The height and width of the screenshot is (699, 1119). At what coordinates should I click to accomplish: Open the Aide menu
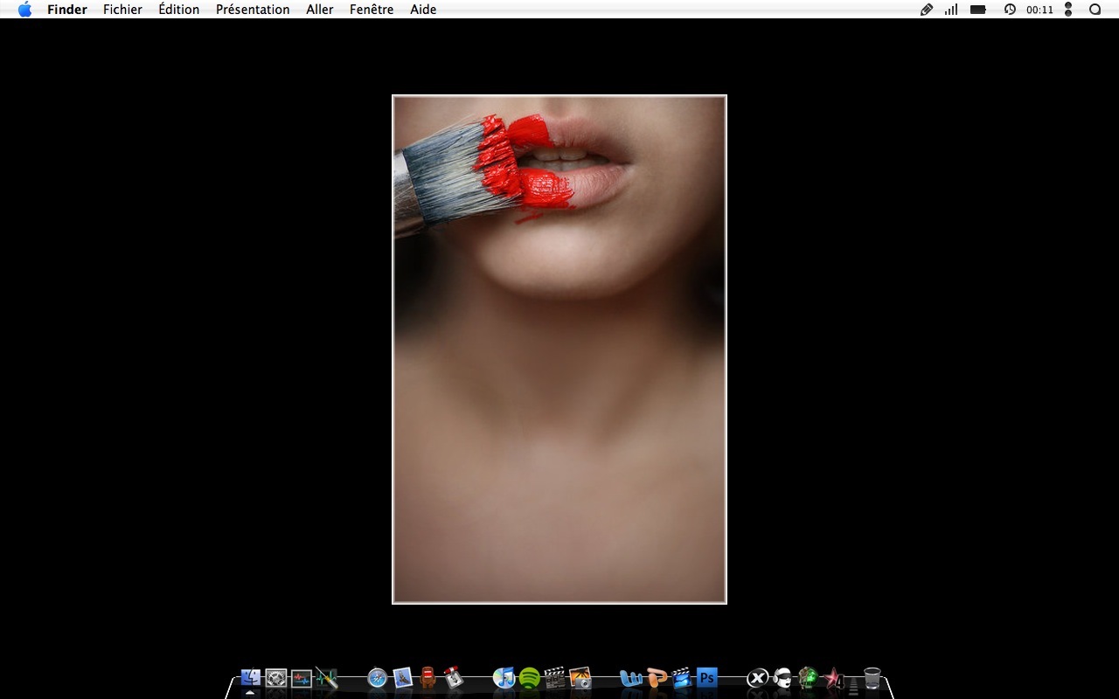pyautogui.click(x=423, y=10)
